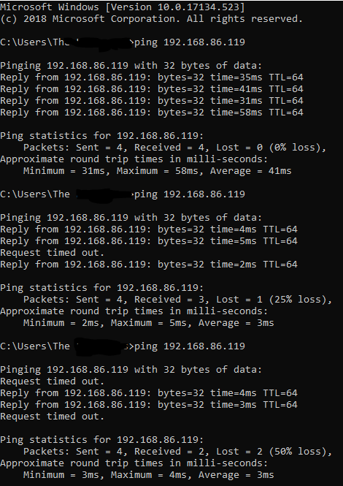Click the reply line showing time=41ms
343x486 pixels.
point(152,89)
